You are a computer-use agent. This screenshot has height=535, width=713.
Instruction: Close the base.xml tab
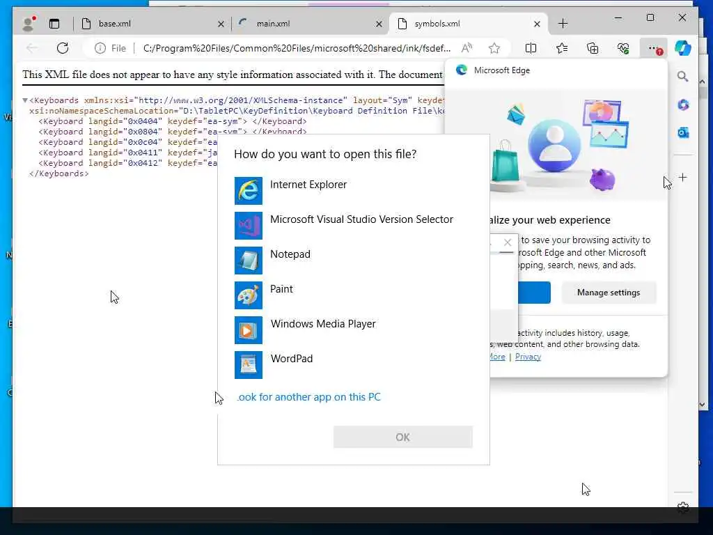coord(221,24)
